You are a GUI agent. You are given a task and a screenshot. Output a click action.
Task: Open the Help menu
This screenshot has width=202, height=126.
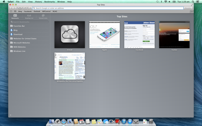click(x=69, y=2)
